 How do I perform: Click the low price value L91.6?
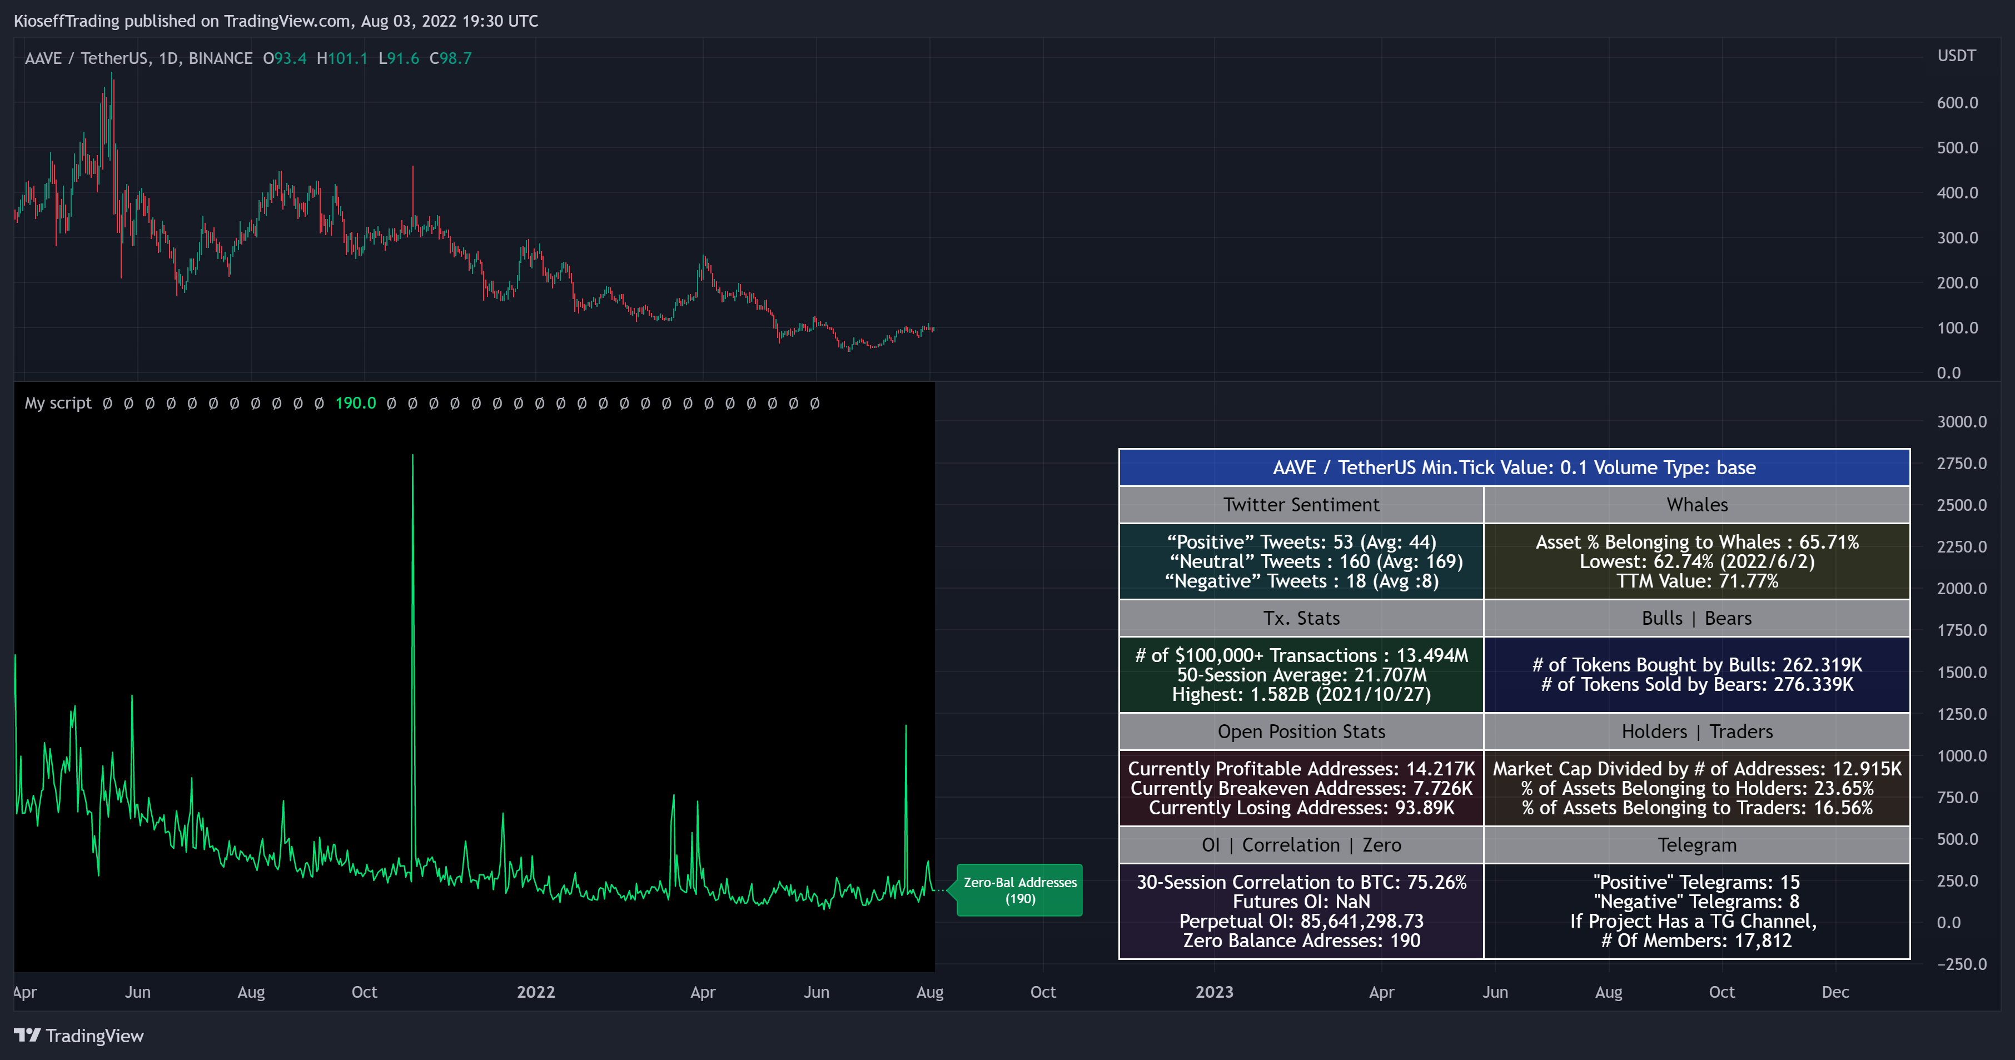[x=399, y=58]
